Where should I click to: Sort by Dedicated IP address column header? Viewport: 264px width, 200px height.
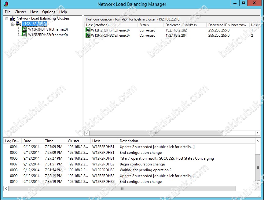(x=185, y=25)
